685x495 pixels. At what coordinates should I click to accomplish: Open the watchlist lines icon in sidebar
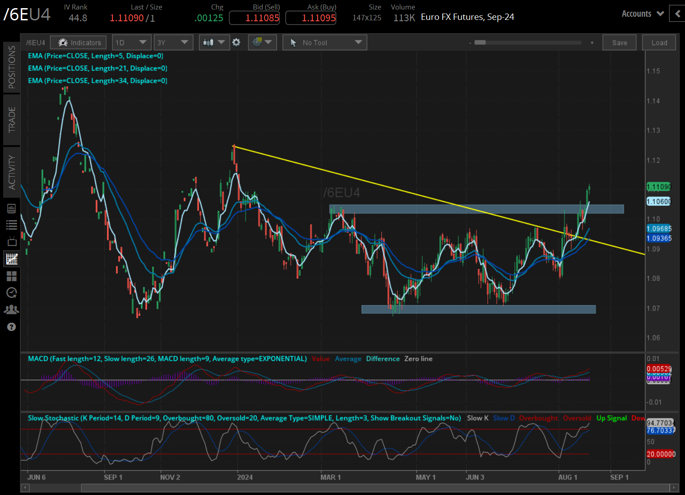click(x=12, y=225)
